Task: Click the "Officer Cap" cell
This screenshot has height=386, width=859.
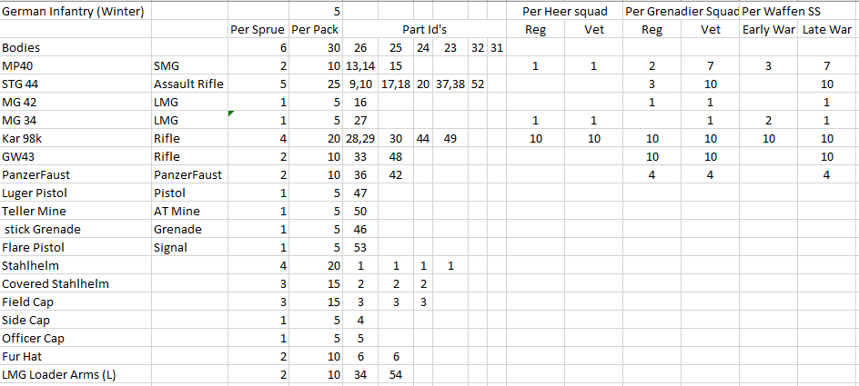Action: click(x=75, y=338)
